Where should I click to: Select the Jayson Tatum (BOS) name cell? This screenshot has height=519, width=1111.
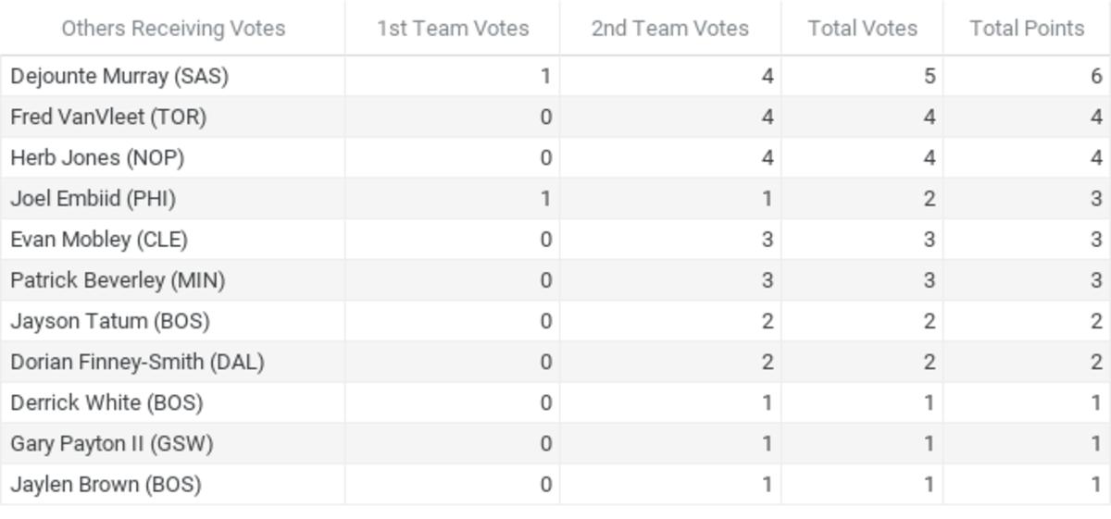110,321
